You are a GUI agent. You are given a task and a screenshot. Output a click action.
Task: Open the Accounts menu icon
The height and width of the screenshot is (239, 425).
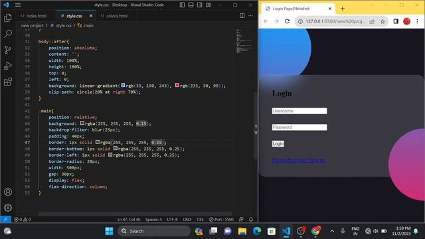8,192
